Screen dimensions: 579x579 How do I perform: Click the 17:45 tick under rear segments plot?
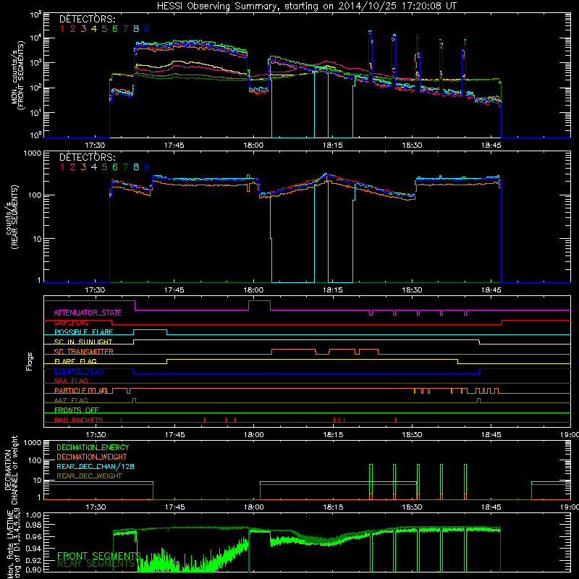tap(174, 290)
